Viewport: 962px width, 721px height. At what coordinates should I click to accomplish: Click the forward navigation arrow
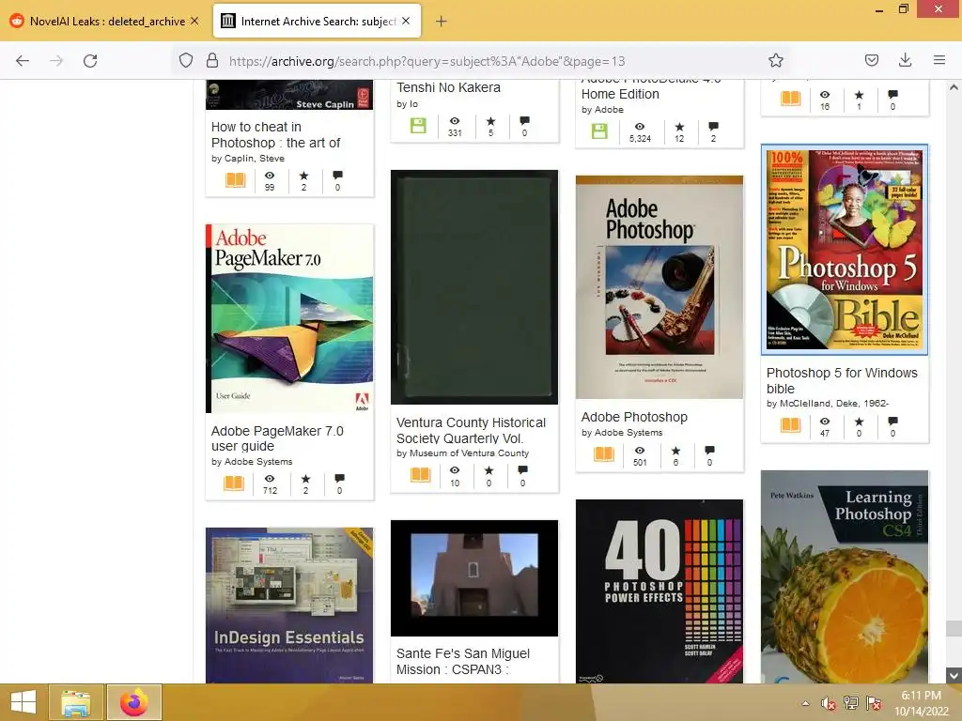[56, 61]
